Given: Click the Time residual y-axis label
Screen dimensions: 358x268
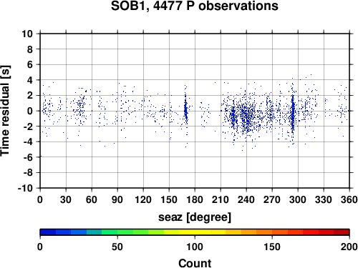Looking at the screenshot, I should (x=6, y=111).
